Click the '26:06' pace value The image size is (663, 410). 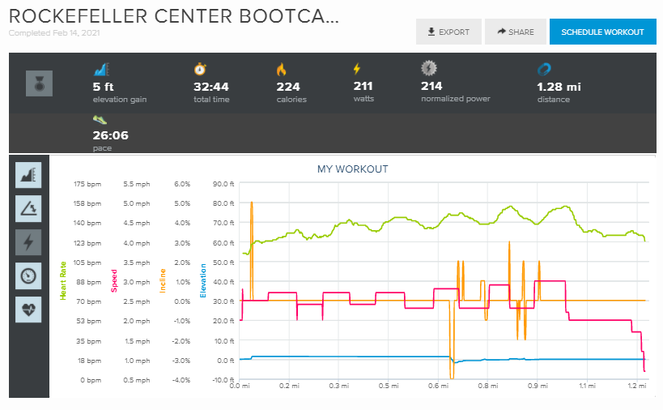(x=110, y=135)
